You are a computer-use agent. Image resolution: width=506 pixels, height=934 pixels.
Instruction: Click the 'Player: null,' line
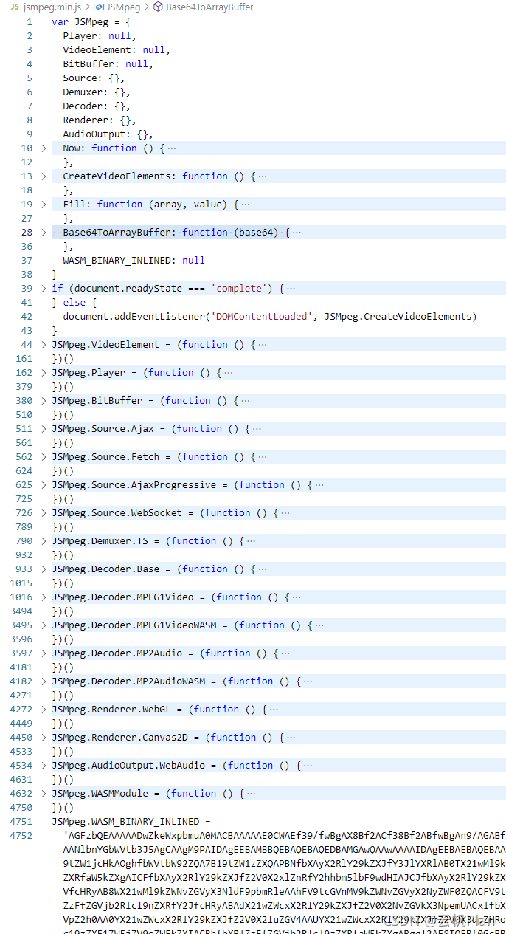(100, 36)
